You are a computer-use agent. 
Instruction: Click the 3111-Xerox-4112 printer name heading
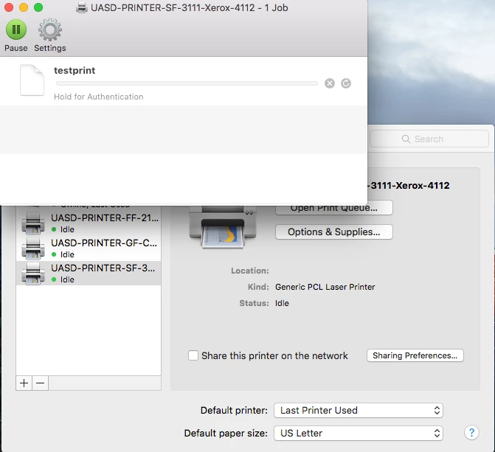[x=409, y=185]
